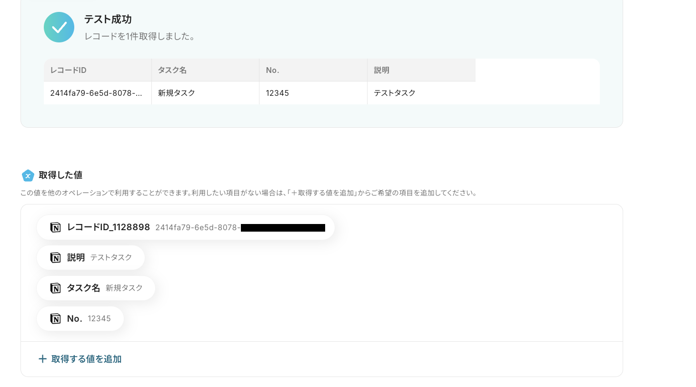Click the plus icon for 取得する値を追加
696x387 pixels.
pyautogui.click(x=42, y=359)
